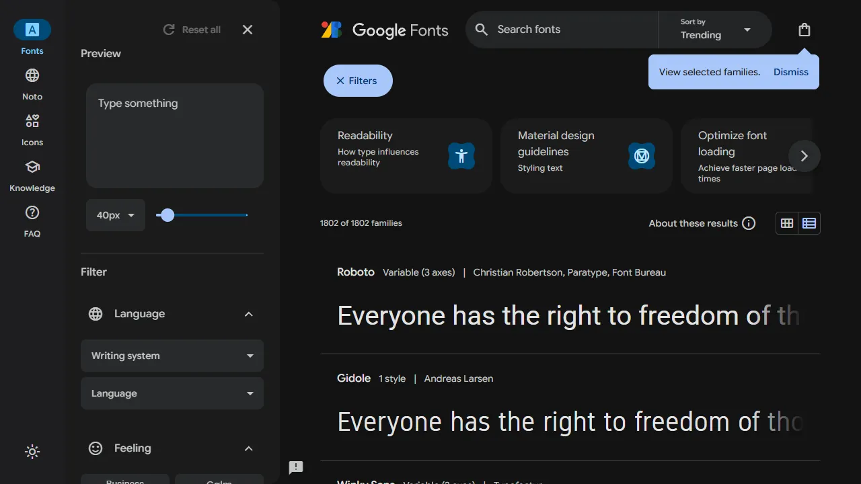Click the preview size slider handle
The image size is (861, 484).
[x=167, y=215]
